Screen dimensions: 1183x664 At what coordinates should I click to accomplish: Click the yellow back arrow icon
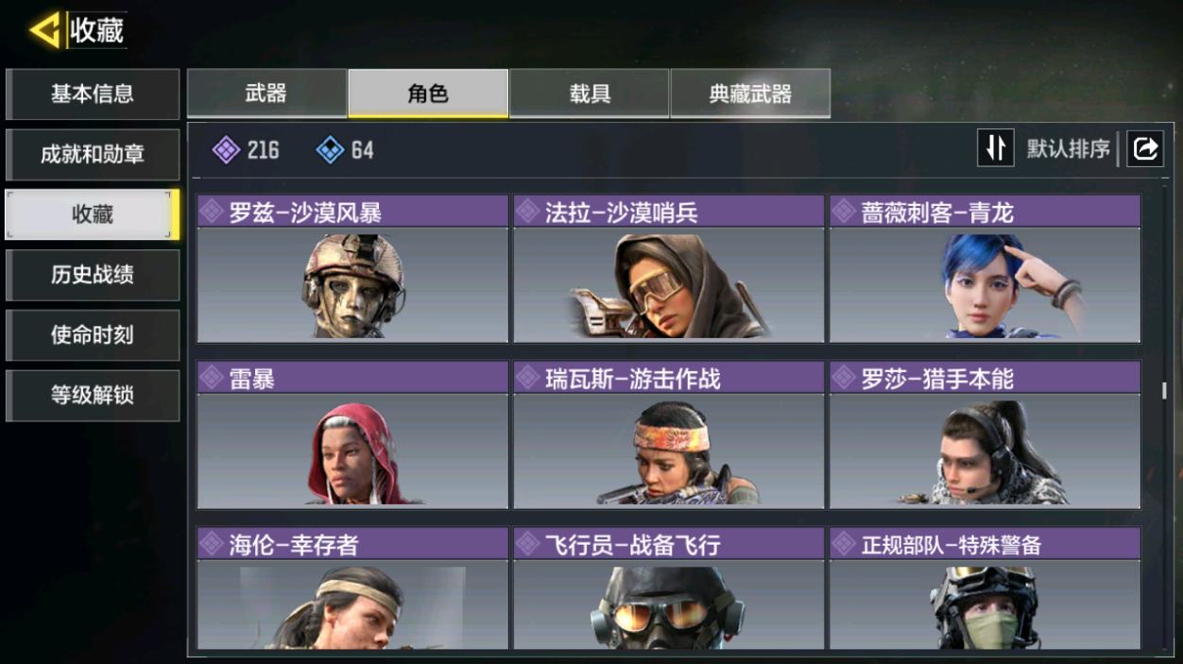pyautogui.click(x=45, y=30)
